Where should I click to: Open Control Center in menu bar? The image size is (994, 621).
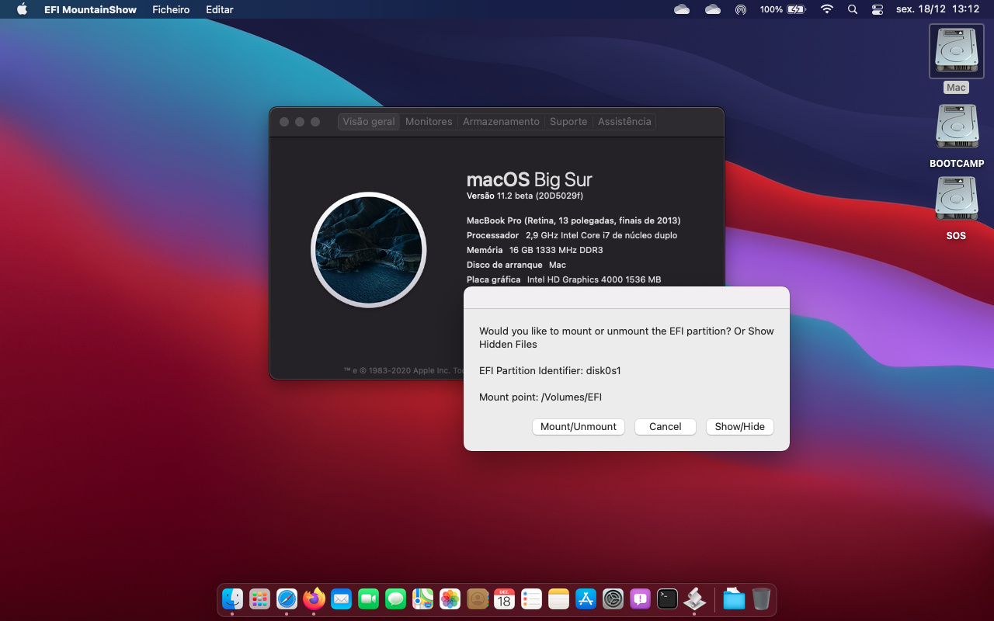click(x=878, y=9)
